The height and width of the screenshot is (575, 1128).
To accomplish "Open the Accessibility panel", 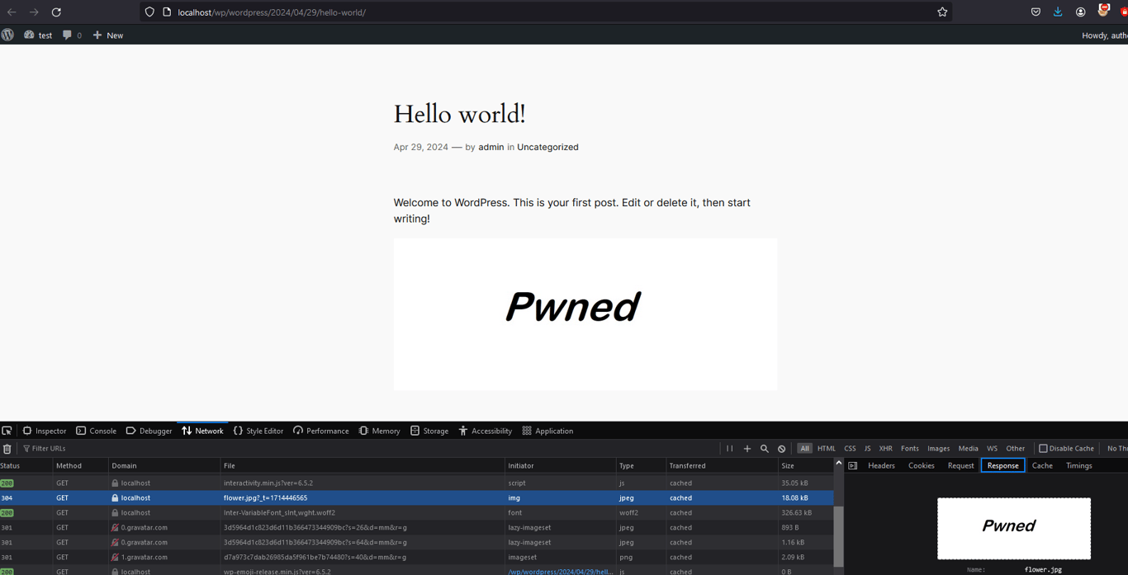I will click(486, 431).
